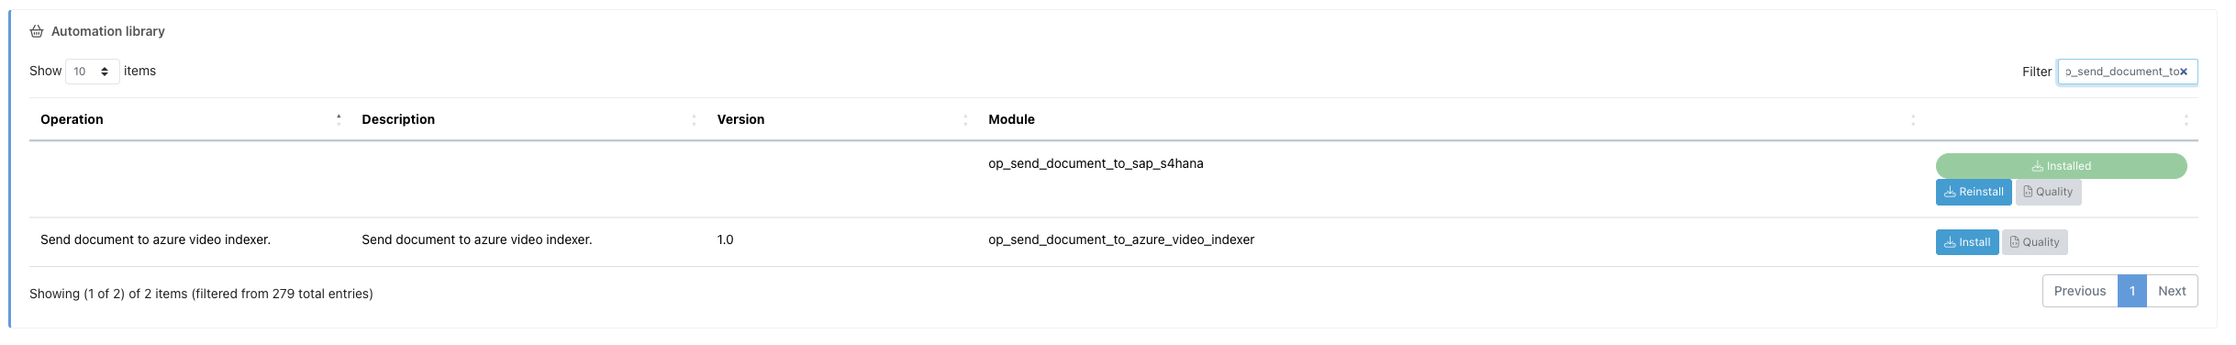This screenshot has height=345, width=2236.
Task: Click the Automation library title
Action: 108,31
